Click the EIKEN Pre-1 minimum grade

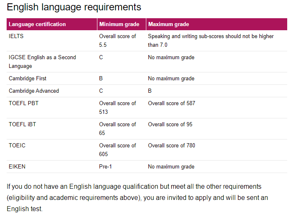click(105, 166)
